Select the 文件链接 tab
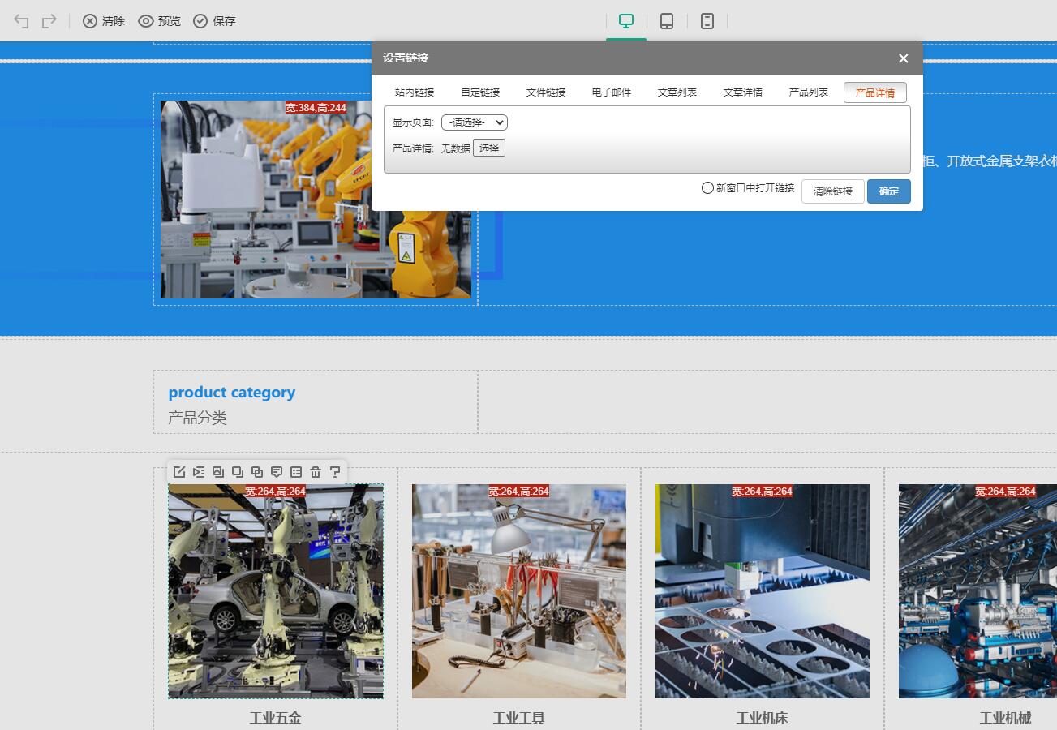1057x730 pixels. point(546,92)
